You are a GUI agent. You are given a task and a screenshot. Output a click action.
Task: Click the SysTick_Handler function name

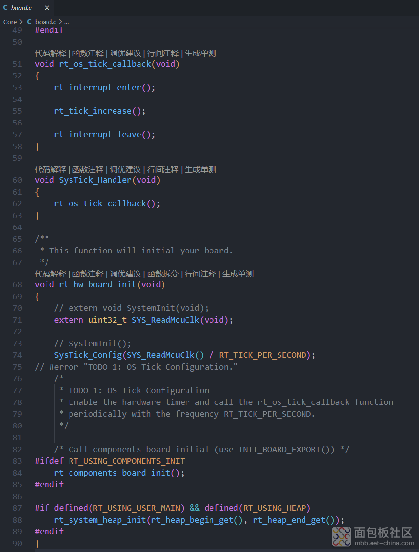tap(95, 180)
